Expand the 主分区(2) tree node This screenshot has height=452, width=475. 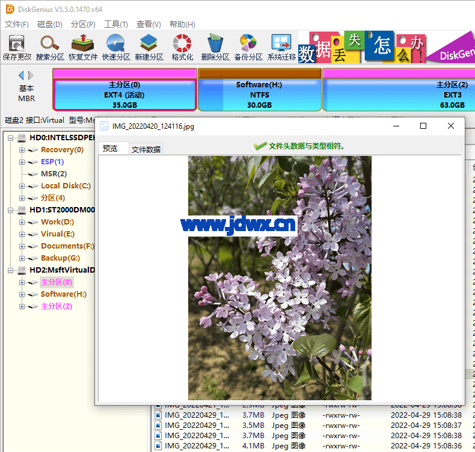22,306
